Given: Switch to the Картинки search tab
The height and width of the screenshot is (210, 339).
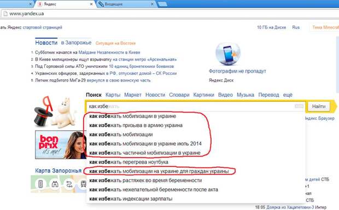Looking at the screenshot, I should [x=203, y=95].
